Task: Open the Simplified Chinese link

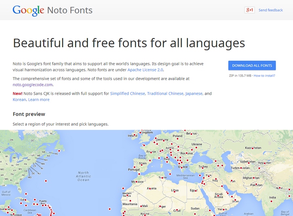Action: point(127,93)
